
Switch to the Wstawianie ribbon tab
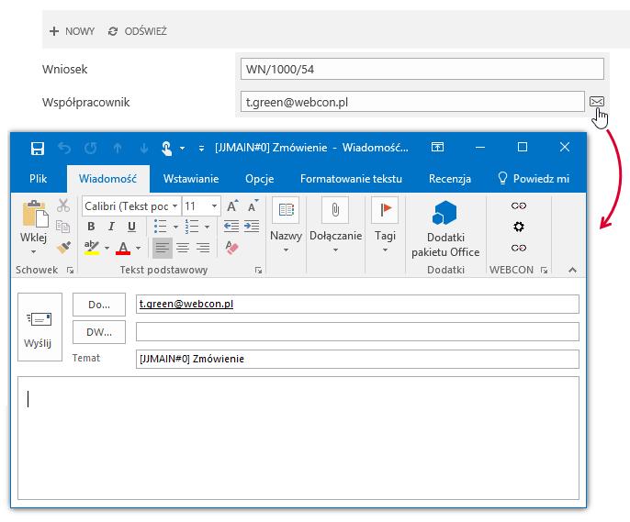point(191,179)
